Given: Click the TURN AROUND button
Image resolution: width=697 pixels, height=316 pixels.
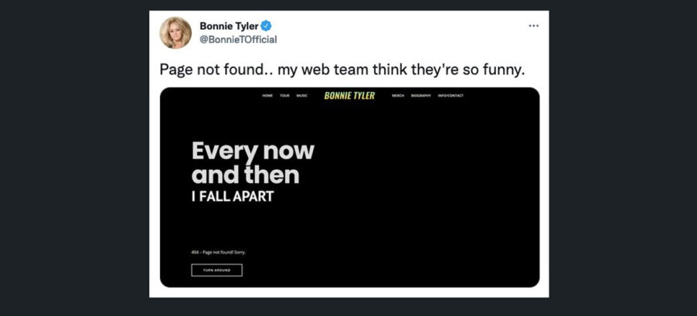Looking at the screenshot, I should point(217,270).
